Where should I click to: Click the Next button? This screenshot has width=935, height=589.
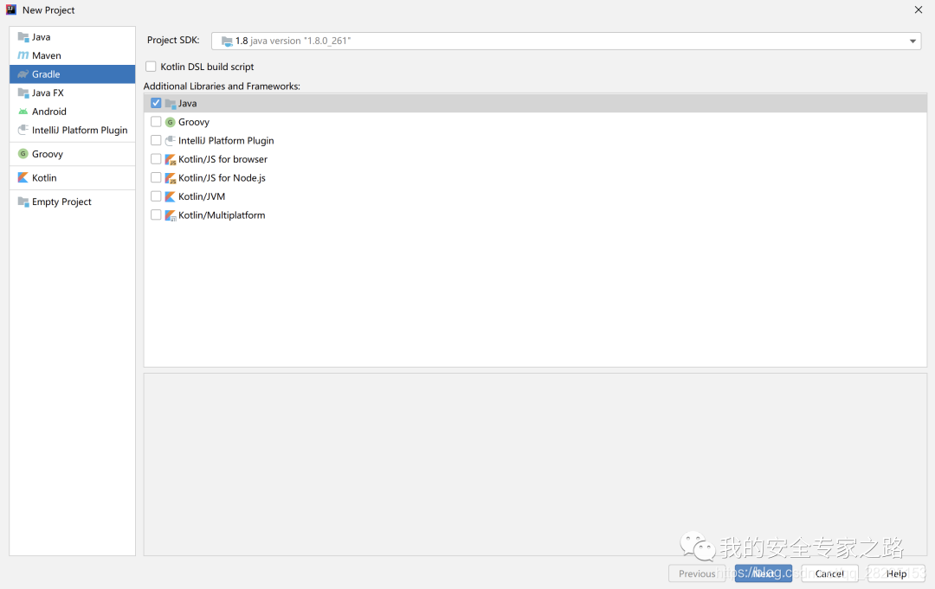click(x=764, y=573)
